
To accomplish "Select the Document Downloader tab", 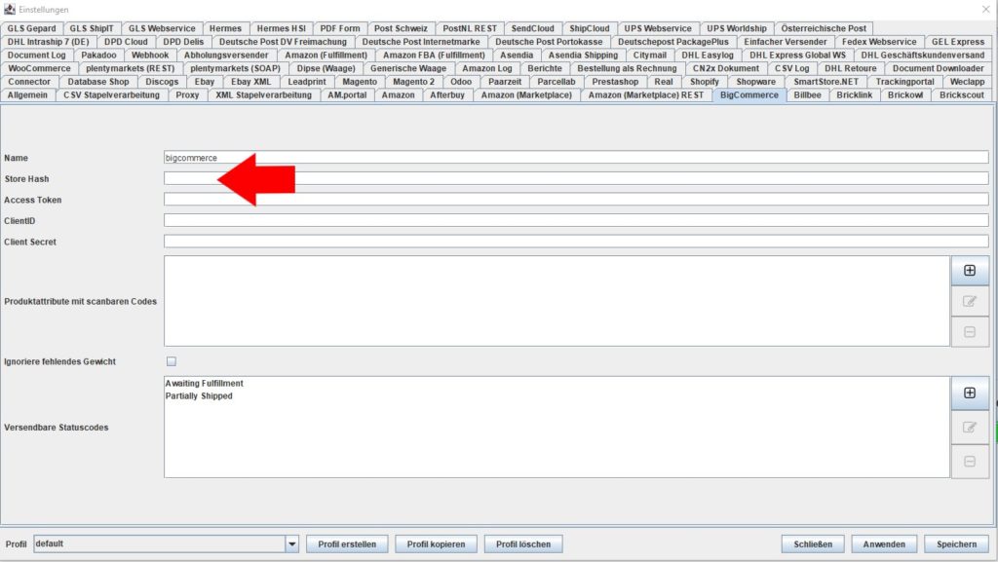I will [x=939, y=68].
